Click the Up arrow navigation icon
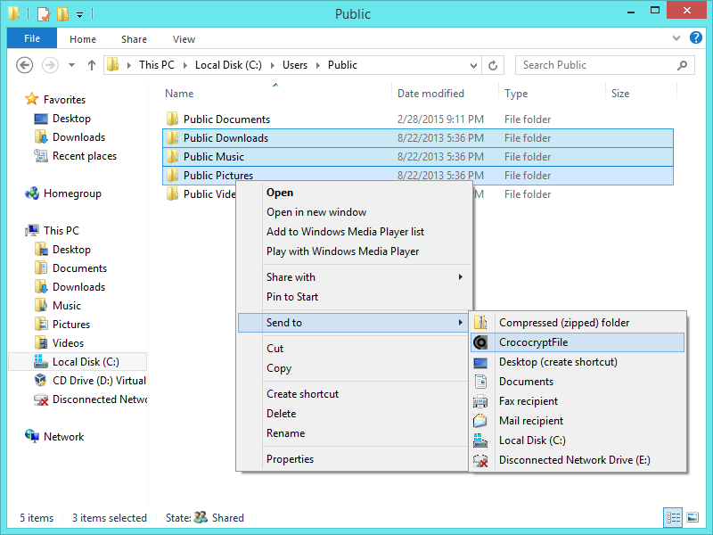 pyautogui.click(x=92, y=65)
